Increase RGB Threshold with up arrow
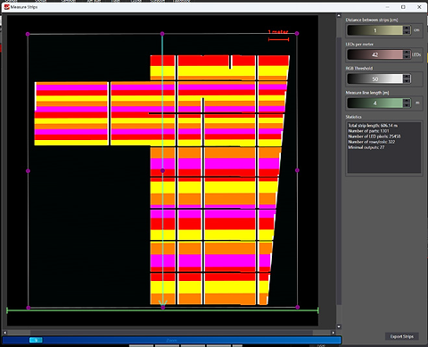The image size is (428, 347). pos(407,77)
